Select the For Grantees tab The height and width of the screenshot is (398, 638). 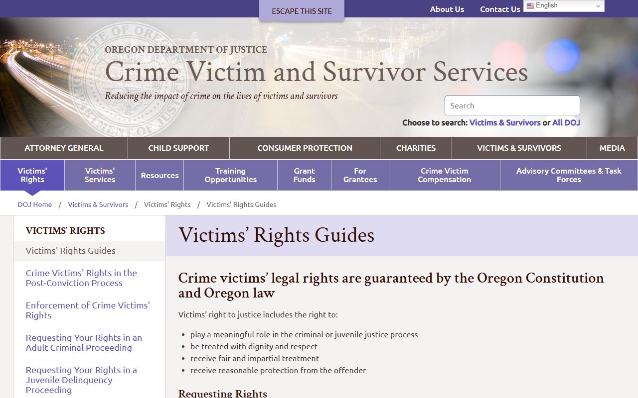click(x=360, y=175)
